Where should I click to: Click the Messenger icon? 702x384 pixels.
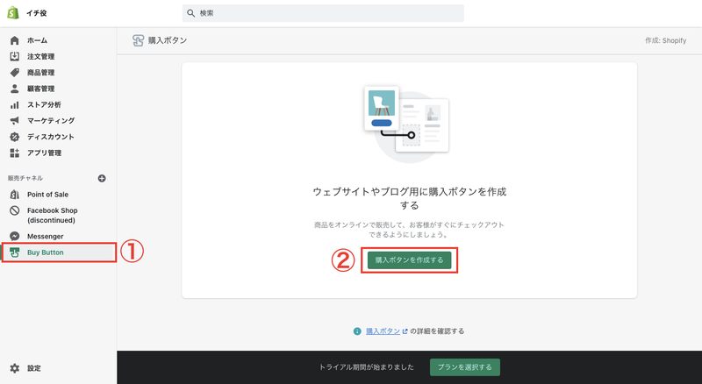(x=15, y=237)
